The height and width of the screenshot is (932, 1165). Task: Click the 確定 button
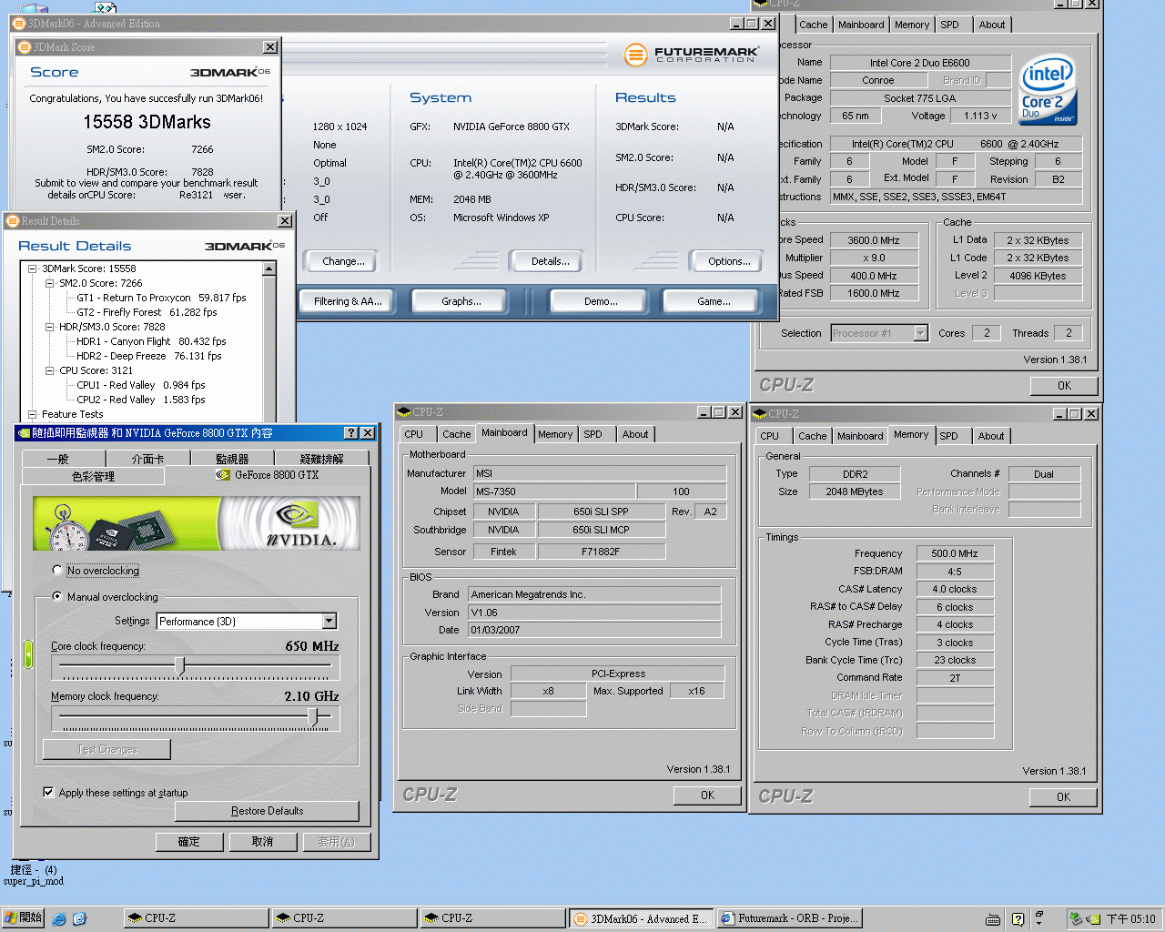pos(189,842)
